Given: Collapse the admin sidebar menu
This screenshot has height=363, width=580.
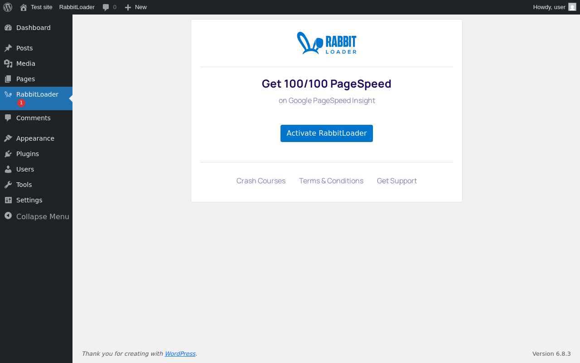Looking at the screenshot, I should (36, 216).
